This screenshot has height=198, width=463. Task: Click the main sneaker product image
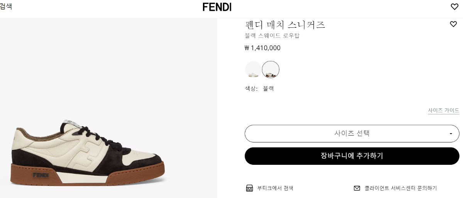pyautogui.click(x=89, y=154)
